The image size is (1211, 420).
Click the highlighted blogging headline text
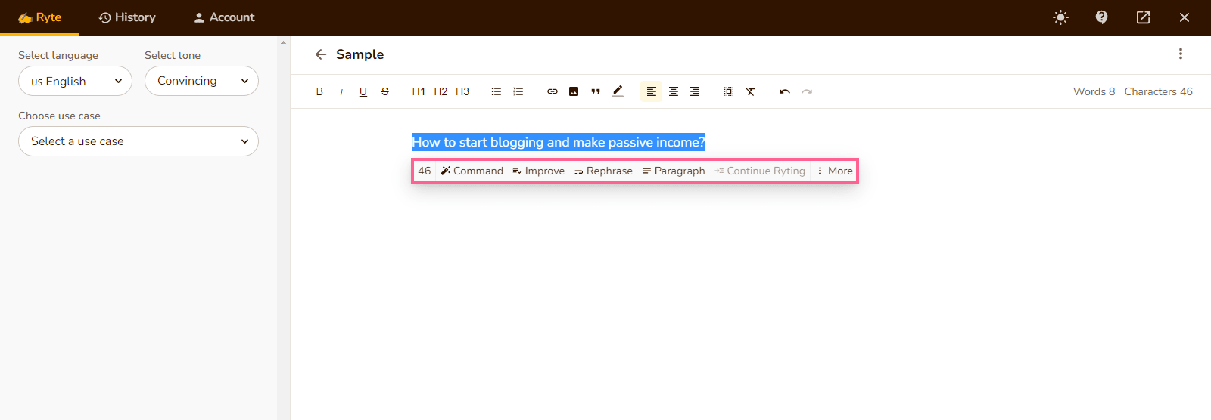click(558, 142)
